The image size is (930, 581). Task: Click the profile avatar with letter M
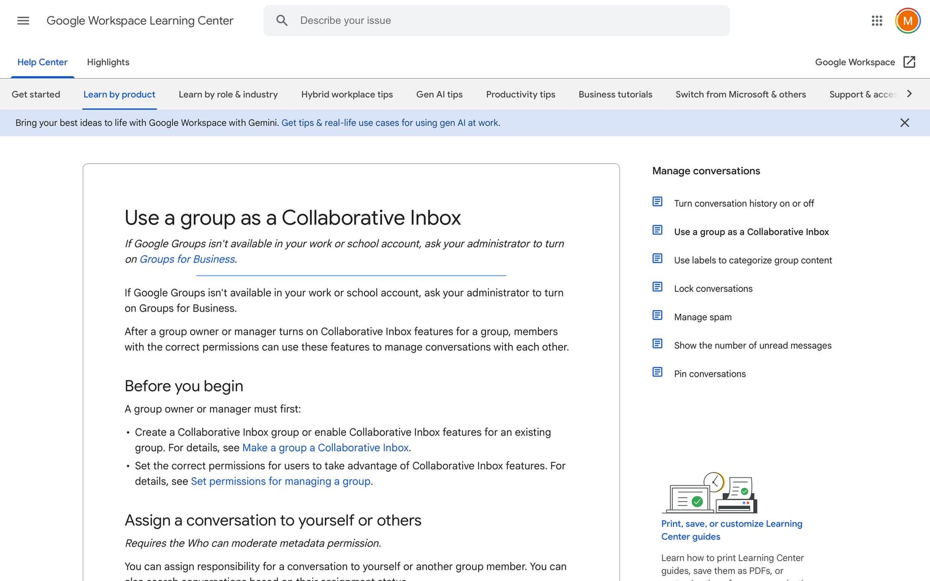pyautogui.click(x=908, y=20)
